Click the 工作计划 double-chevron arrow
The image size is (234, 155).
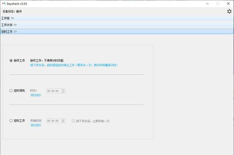(x=15, y=25)
